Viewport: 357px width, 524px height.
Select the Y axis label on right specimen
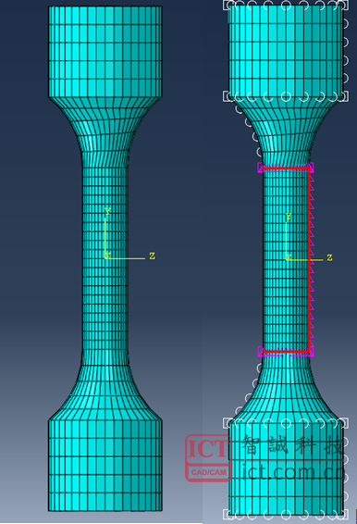click(x=289, y=217)
